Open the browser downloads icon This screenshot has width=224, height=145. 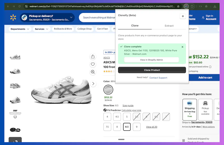coord(215,6)
